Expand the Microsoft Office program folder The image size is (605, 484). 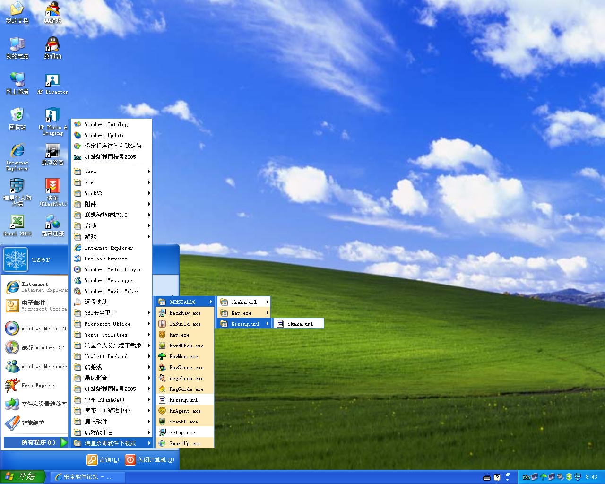point(112,324)
